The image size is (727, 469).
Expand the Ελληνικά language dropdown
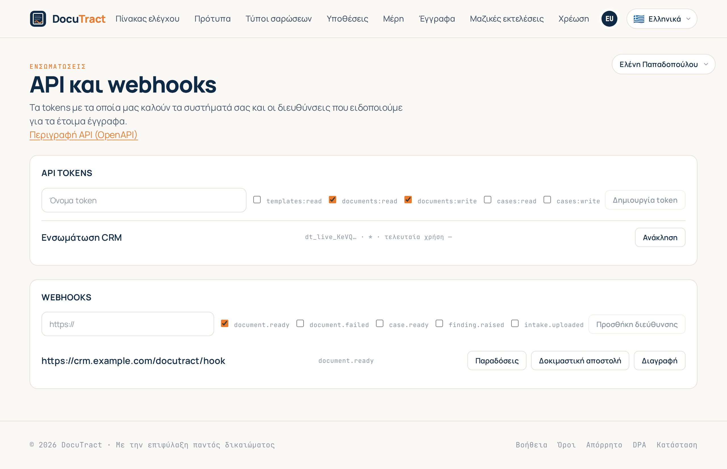click(x=661, y=19)
